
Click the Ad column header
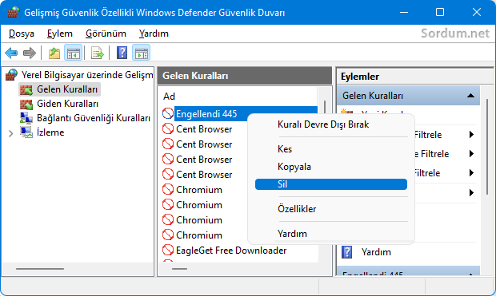[x=170, y=97]
